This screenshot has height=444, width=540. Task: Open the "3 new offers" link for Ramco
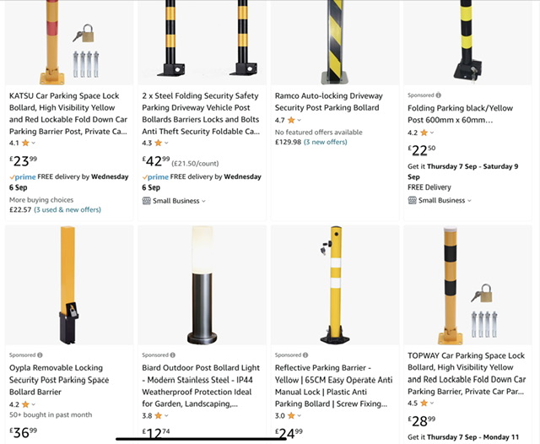pyautogui.click(x=326, y=142)
